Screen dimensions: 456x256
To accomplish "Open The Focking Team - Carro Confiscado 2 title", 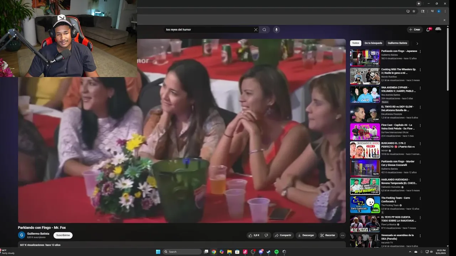I will pyautogui.click(x=396, y=200).
